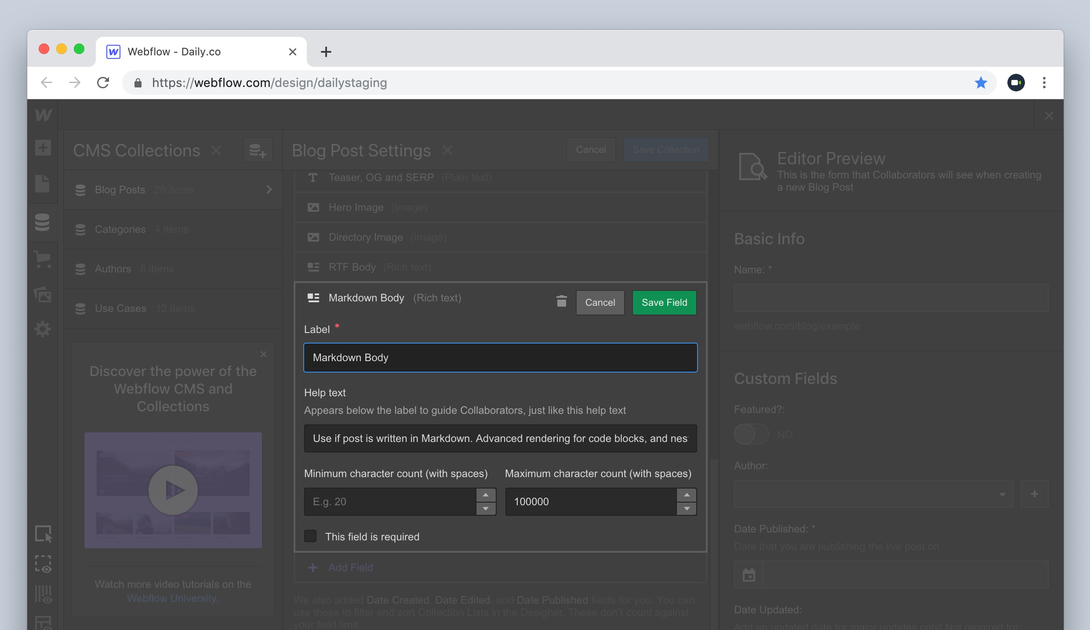Image resolution: width=1090 pixels, height=630 pixels.
Task: Open the CMS Collections database icon
Action: click(x=42, y=222)
